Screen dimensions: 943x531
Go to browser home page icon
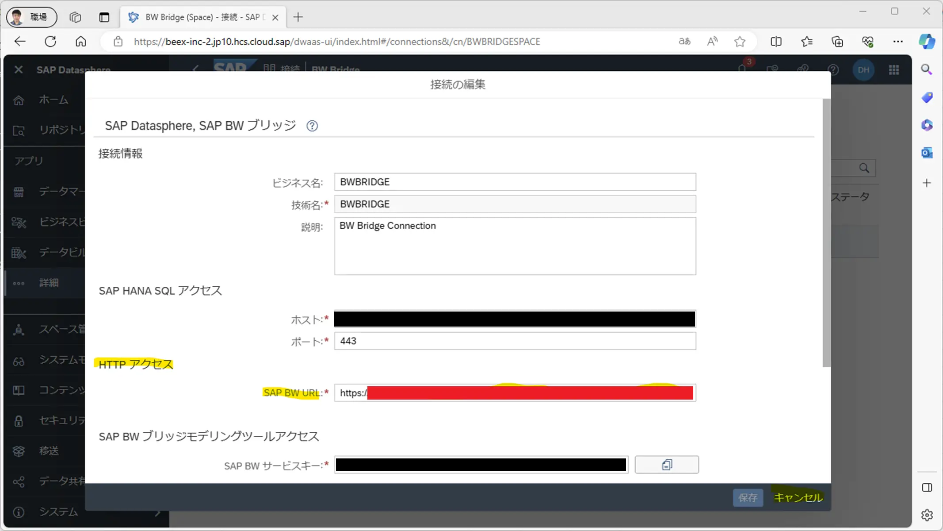[x=80, y=42]
